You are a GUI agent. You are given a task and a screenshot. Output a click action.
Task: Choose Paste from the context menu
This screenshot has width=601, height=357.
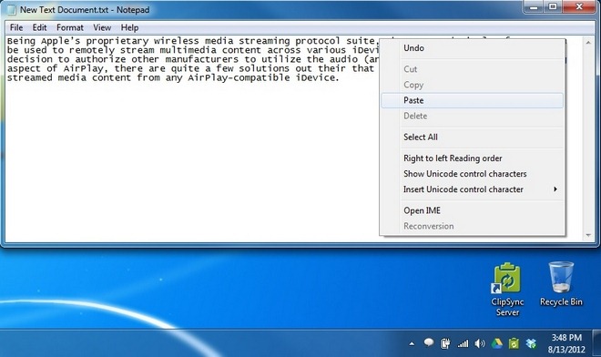coord(473,100)
